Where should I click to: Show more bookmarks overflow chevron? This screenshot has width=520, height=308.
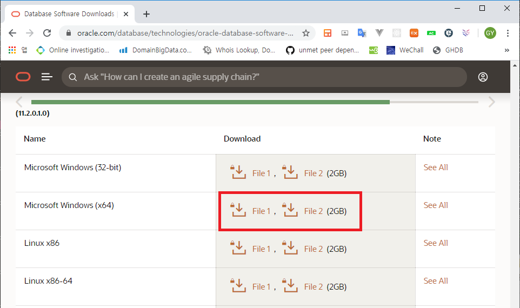(x=506, y=50)
